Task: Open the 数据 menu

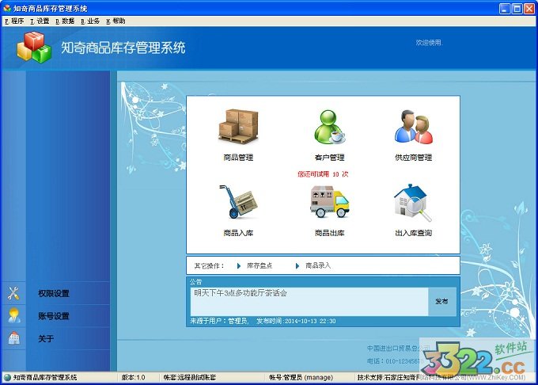Action: (65, 21)
